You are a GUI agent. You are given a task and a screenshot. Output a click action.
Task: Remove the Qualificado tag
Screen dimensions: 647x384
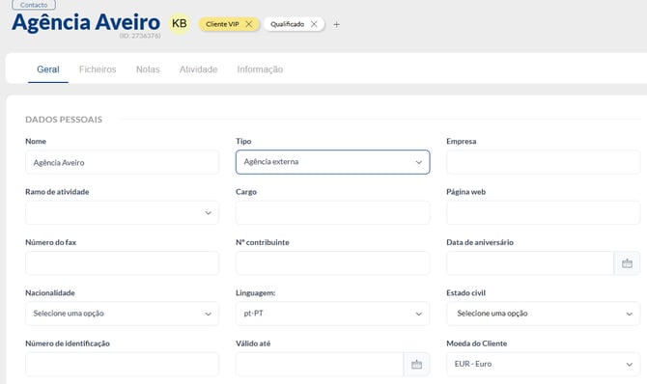point(314,24)
